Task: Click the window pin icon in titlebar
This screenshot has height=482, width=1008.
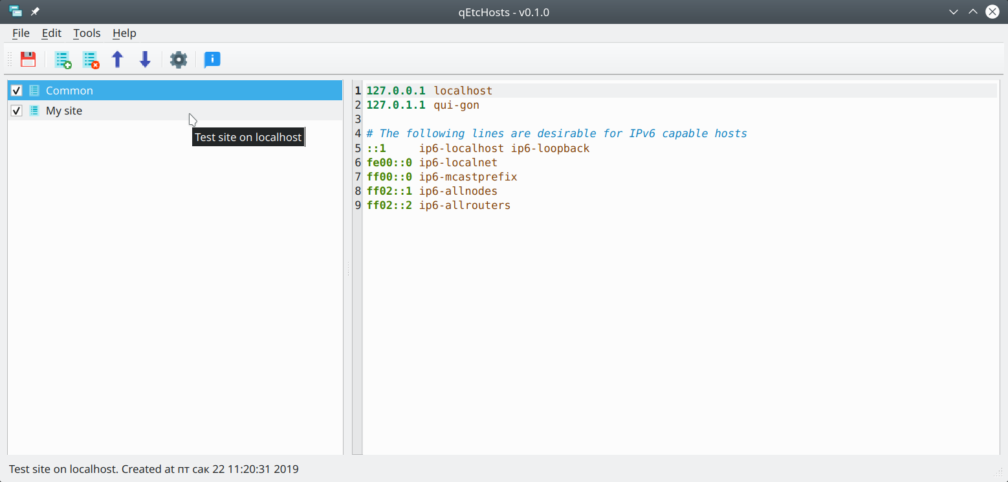Action: [x=36, y=12]
